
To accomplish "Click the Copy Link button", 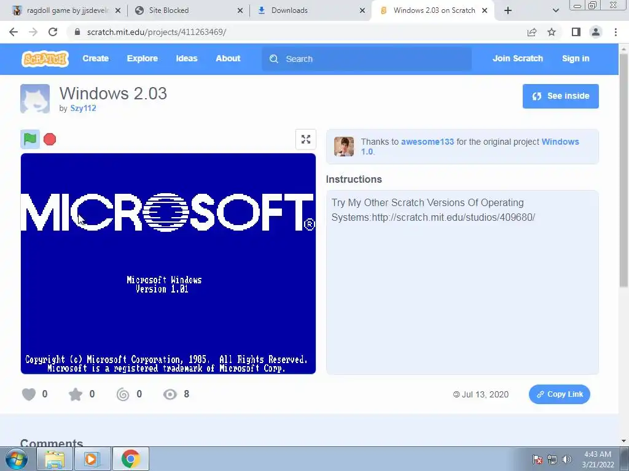I will coord(559,394).
